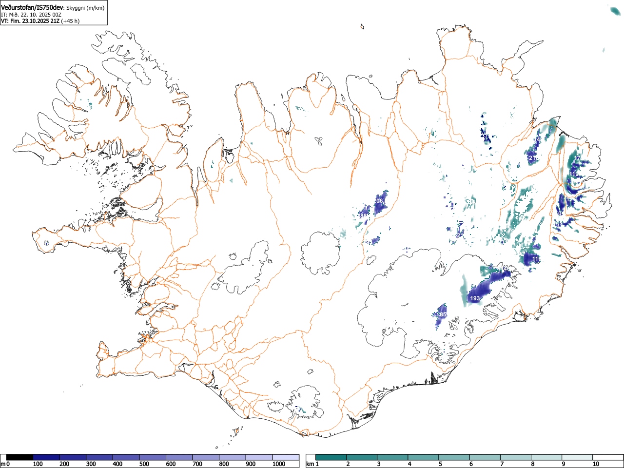Select the black 0–100 m legend swatch
624x468 pixels.
19,457
